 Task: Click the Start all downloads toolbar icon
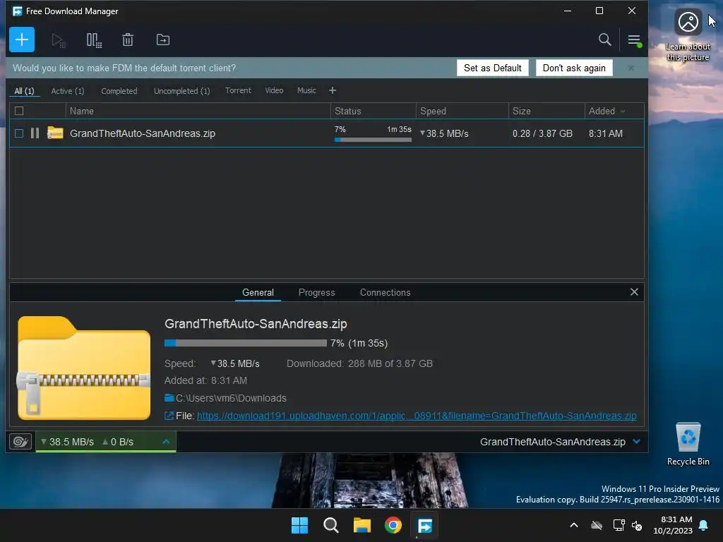click(x=58, y=40)
